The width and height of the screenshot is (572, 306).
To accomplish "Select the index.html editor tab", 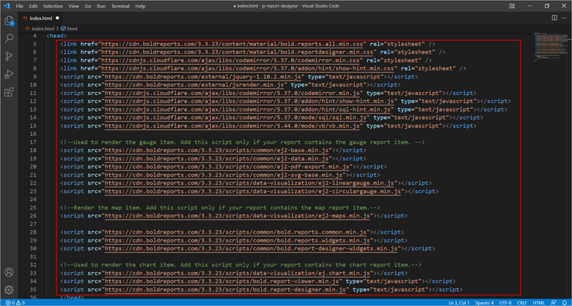I will pyautogui.click(x=40, y=18).
